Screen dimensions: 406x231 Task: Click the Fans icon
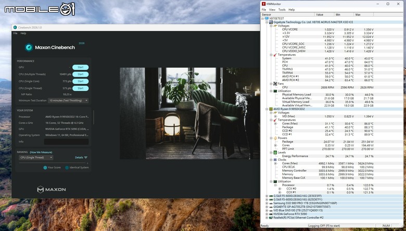275,84
